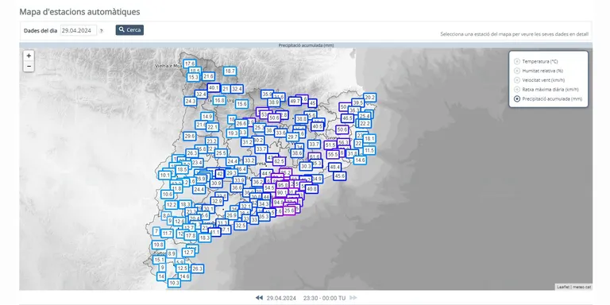The width and height of the screenshot is (610, 305).
Task: Open the 32.5 station marker
Action: click(241, 226)
